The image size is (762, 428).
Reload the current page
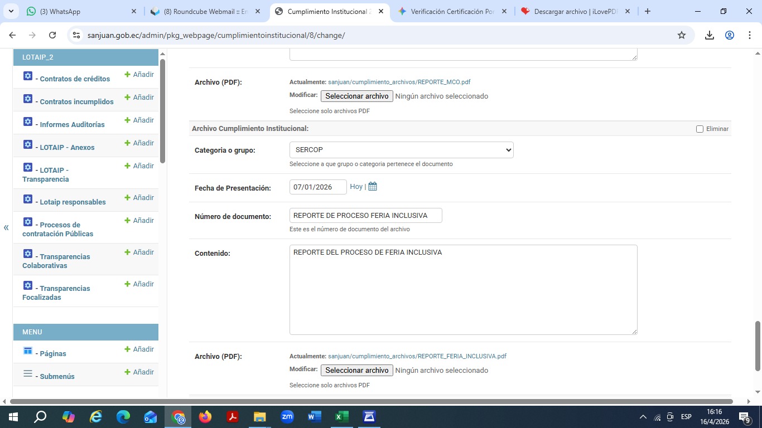[x=52, y=35]
